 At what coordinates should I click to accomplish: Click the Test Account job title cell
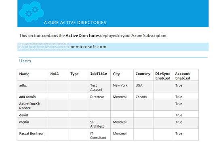coord(96,88)
